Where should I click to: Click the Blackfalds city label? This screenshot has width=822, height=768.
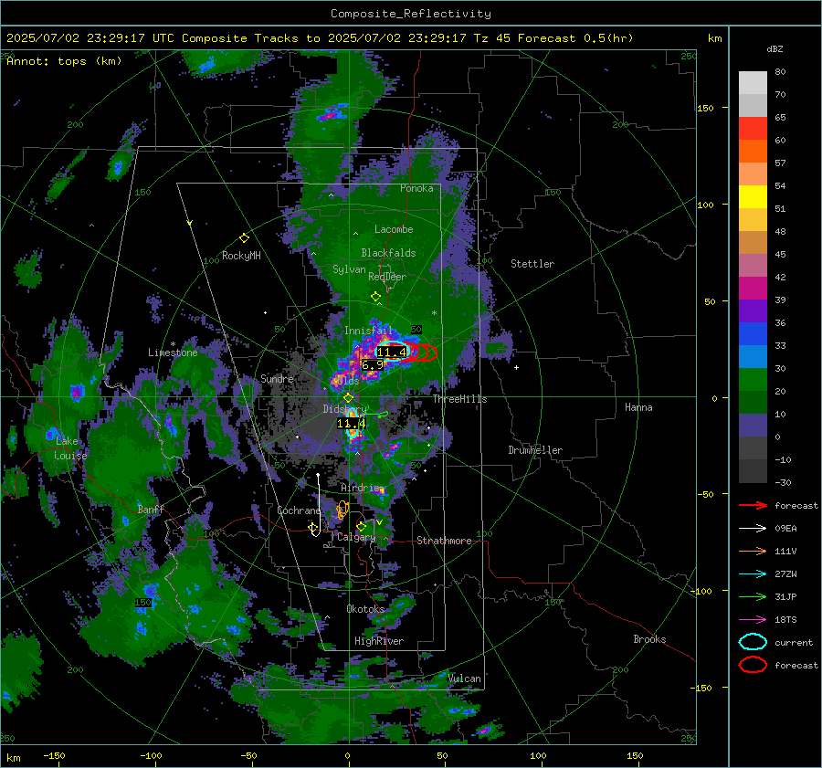[388, 253]
